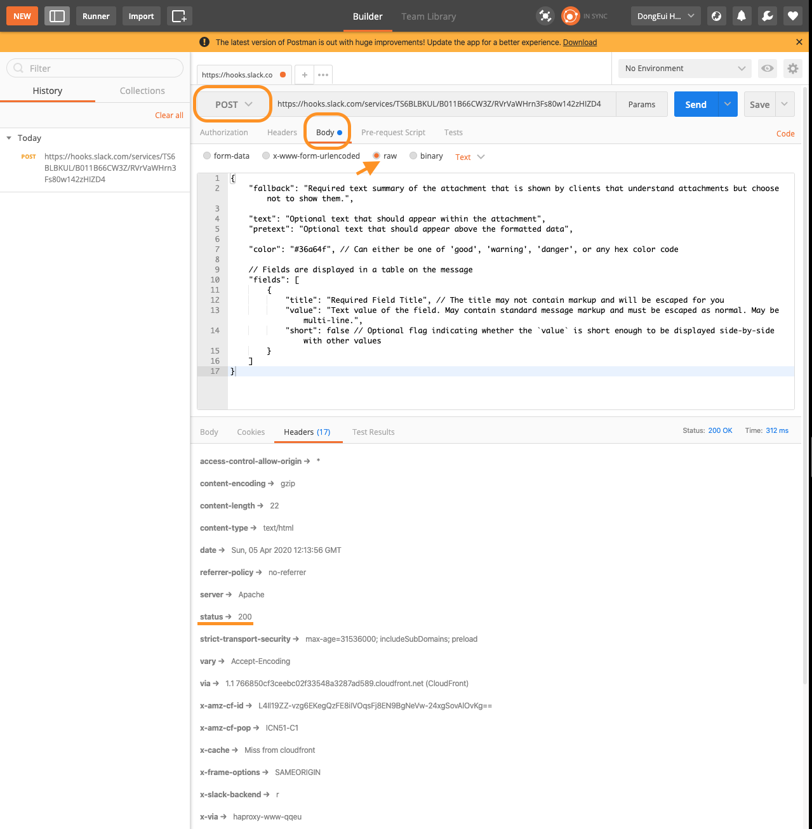Switch to the Collections sidebar tab
The height and width of the screenshot is (829, 812).
coord(142,91)
